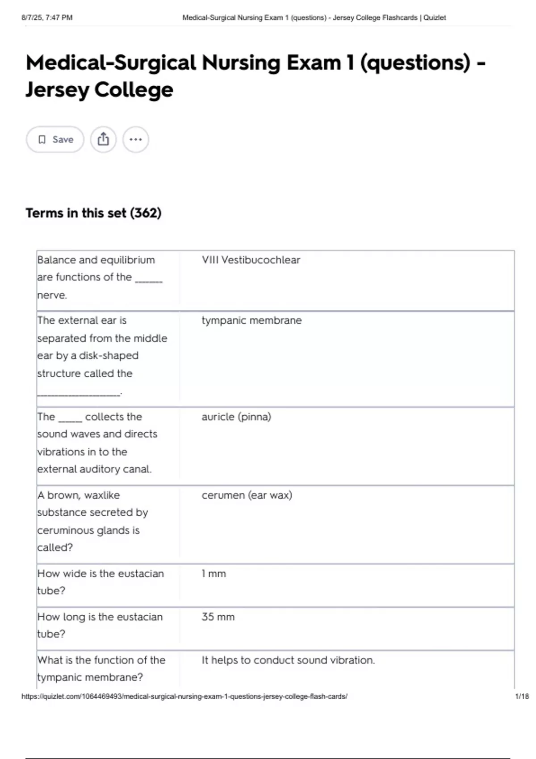Select the 'cerumen (ear wax)' answer

pyautogui.click(x=247, y=495)
